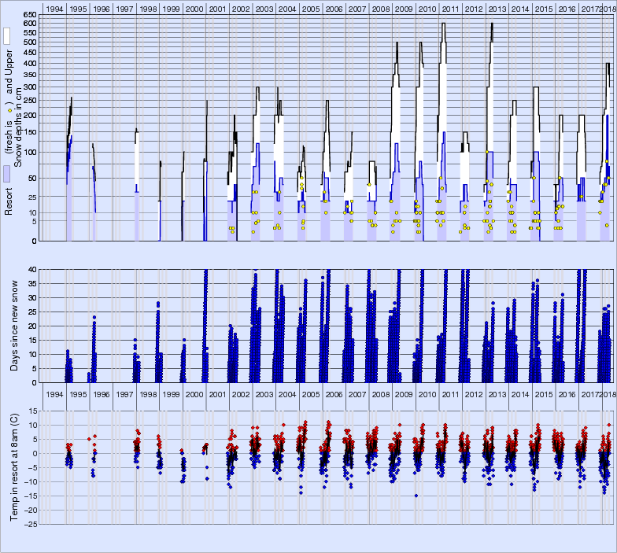The image size is (617, 553).
Task: Select 2002 in the snow depth year header
Action: (242, 8)
